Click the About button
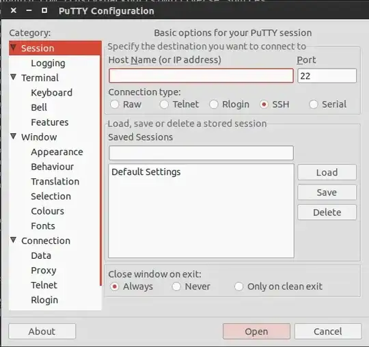369x347 pixels. tap(42, 331)
